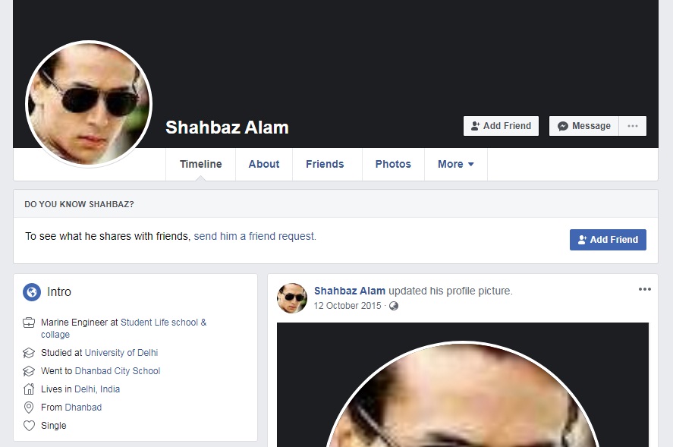Click the graduation cap icon beside University of Delhi

pos(29,353)
